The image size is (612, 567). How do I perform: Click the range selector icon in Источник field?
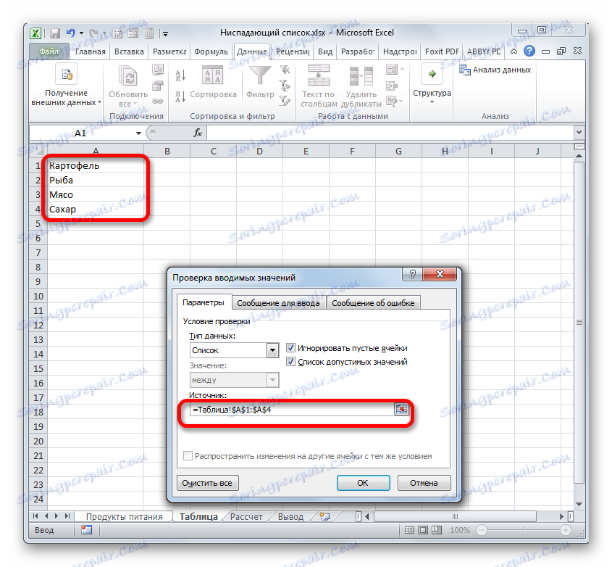pos(401,410)
